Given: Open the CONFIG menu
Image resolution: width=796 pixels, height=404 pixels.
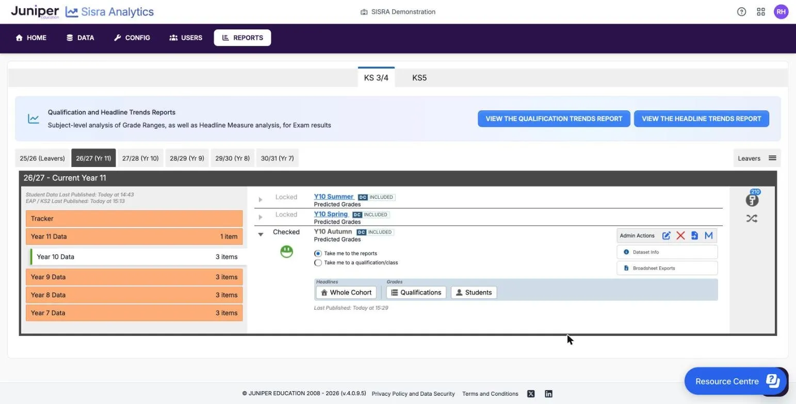Looking at the screenshot, I should (x=132, y=38).
